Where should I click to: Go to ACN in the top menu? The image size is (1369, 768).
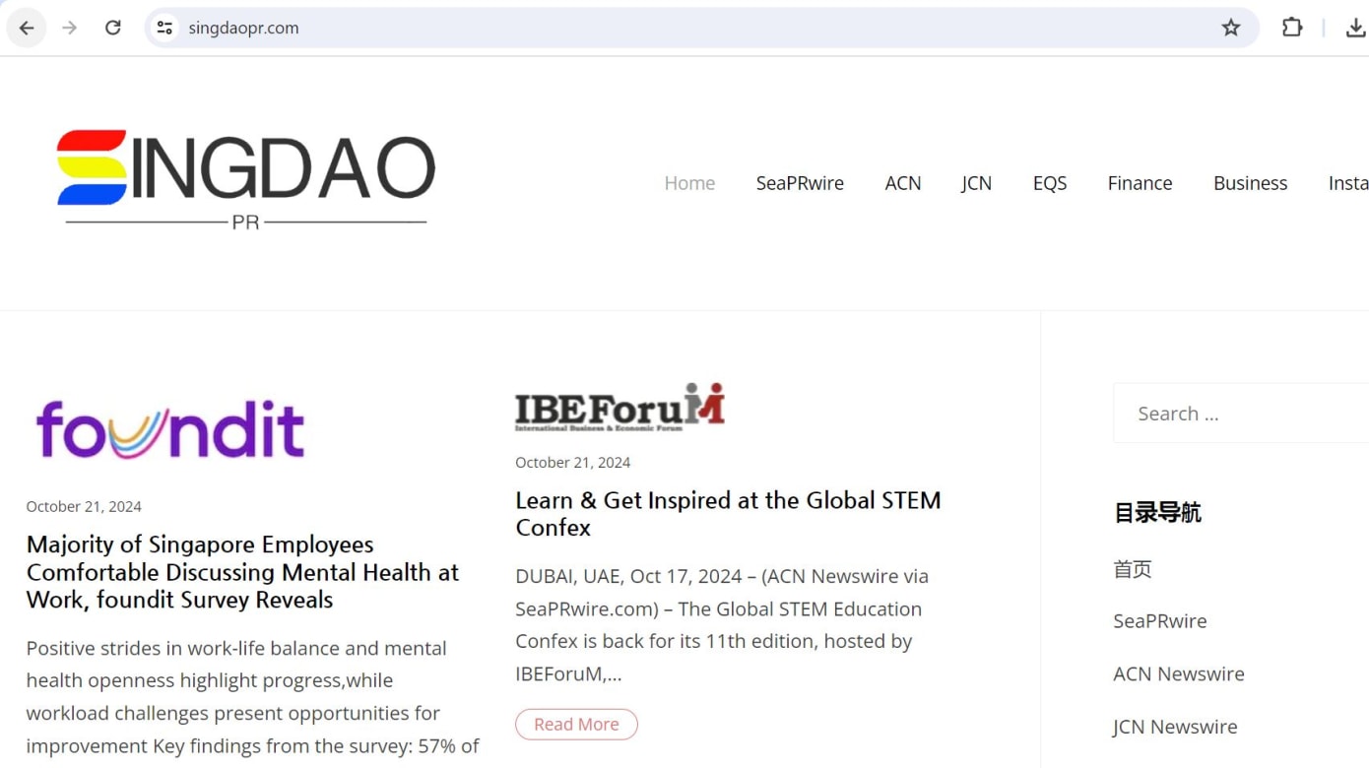(x=902, y=183)
